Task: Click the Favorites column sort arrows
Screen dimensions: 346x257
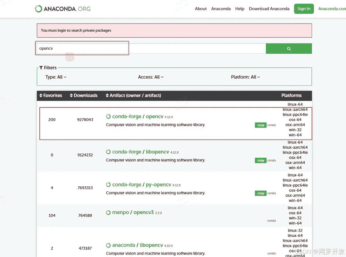Action: pyautogui.click(x=41, y=95)
